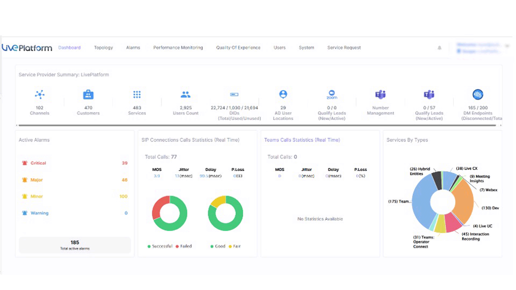Open the Warning alarms link

coord(40,213)
